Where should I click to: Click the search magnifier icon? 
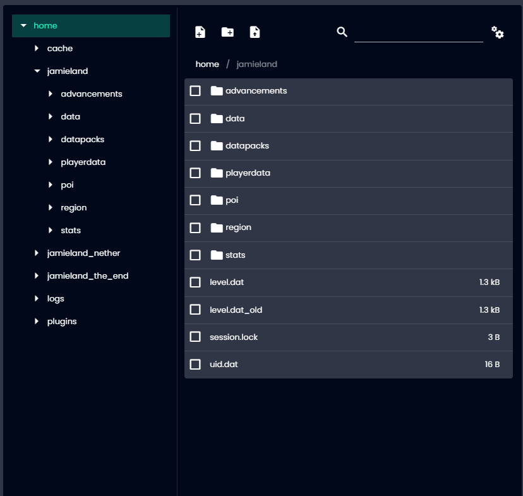click(342, 32)
